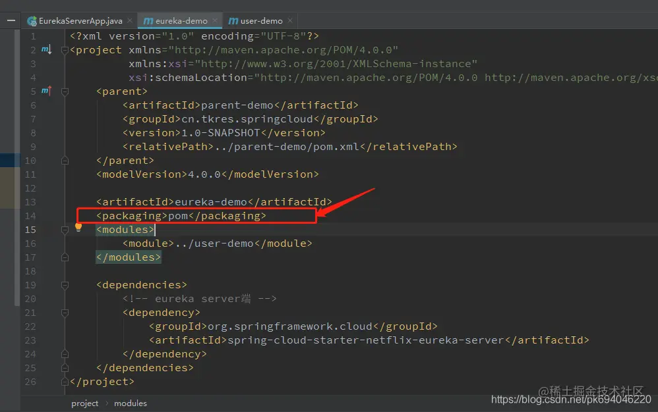The width and height of the screenshot is (658, 412).
Task: Click the class icon on EurekaServerApp.java tab
Action: [32, 21]
